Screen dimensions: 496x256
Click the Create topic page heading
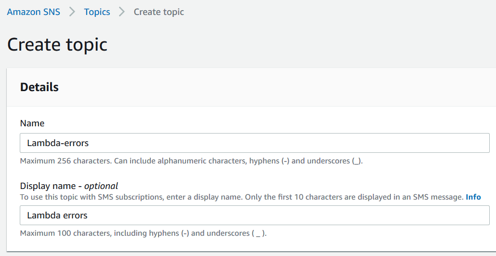pos(57,44)
